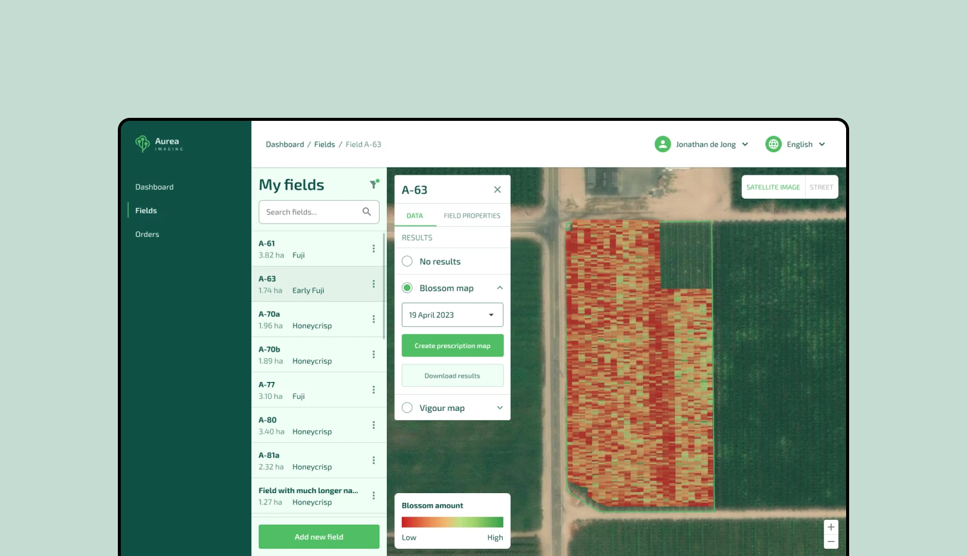Click Create prescription map button
Viewport: 967px width, 556px height.
point(453,346)
